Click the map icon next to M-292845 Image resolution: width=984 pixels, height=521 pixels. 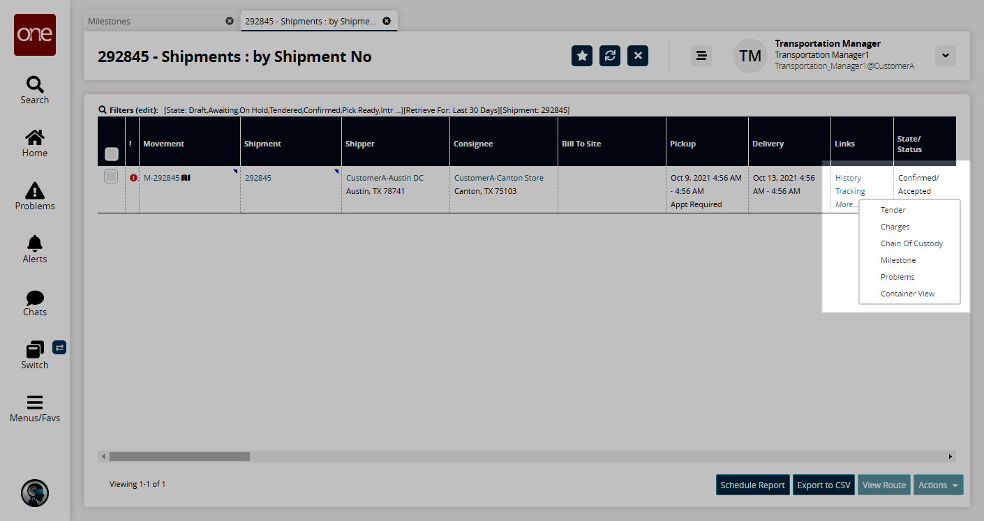pos(186,178)
